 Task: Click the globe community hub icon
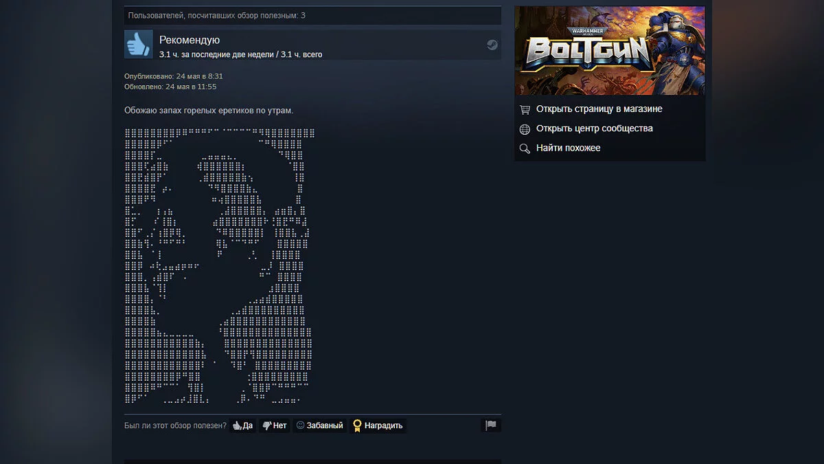[x=525, y=129]
